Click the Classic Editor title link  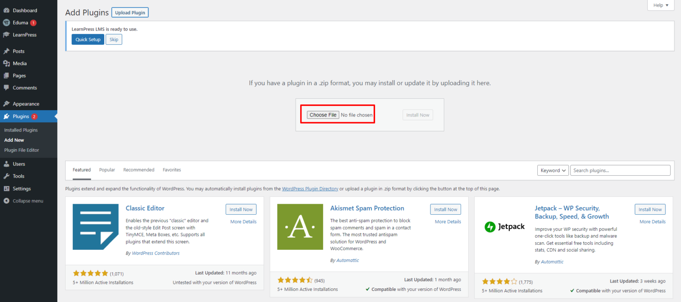[145, 208]
